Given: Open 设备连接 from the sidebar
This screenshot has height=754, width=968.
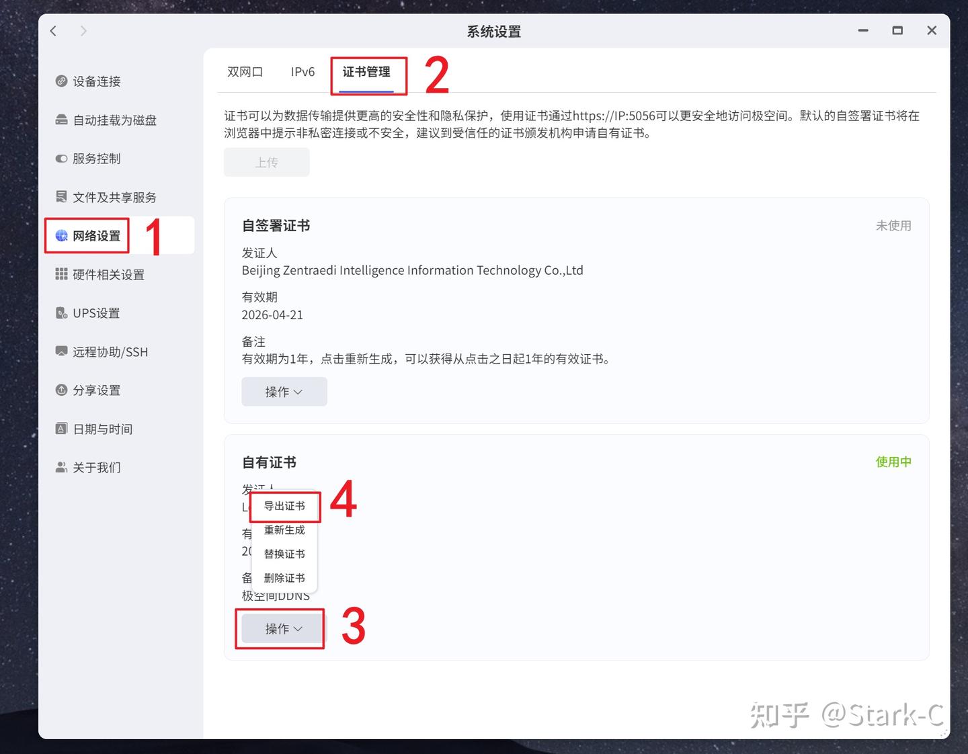Looking at the screenshot, I should (97, 81).
